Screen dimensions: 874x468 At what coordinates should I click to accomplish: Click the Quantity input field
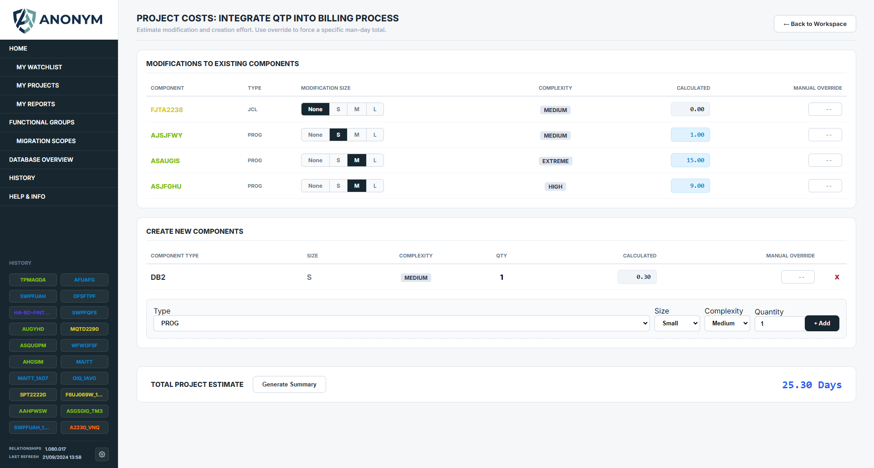pos(780,324)
